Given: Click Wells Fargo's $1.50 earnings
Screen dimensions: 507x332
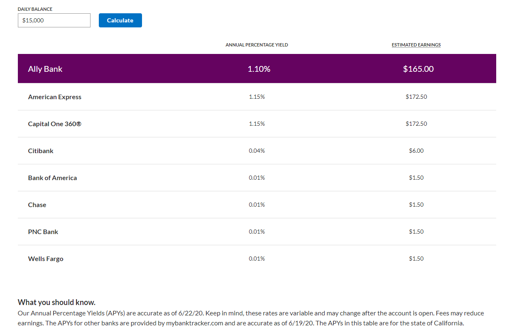Looking at the screenshot, I should pyautogui.click(x=416, y=259).
